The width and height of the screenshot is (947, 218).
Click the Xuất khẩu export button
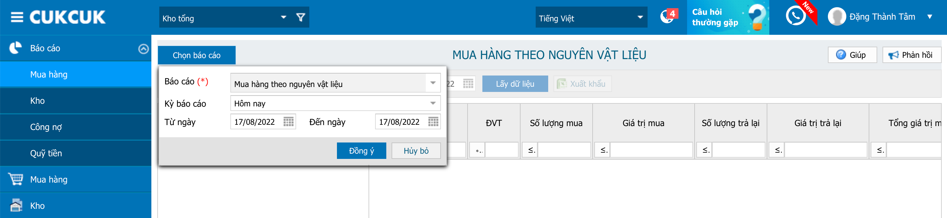[582, 84]
